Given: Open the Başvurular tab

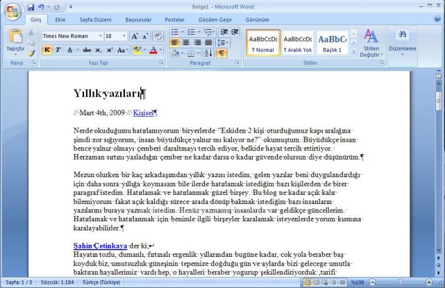Looking at the screenshot, I should (x=138, y=19).
